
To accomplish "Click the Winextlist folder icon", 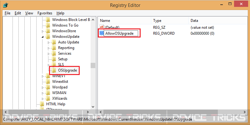I will pos(48,82).
